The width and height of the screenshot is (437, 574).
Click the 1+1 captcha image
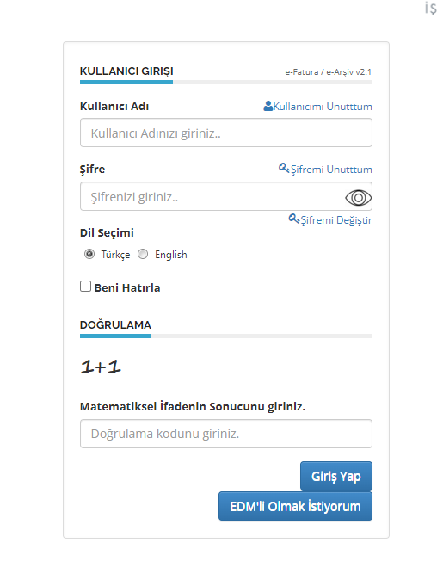pos(101,367)
